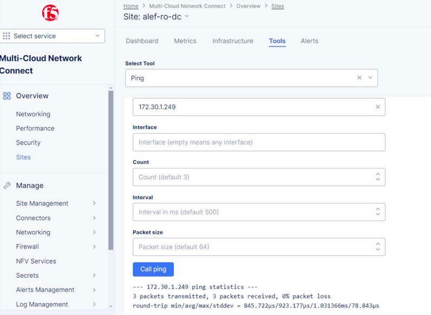Click the Interval in ms field
This screenshot has height=315, width=431.
(x=259, y=212)
